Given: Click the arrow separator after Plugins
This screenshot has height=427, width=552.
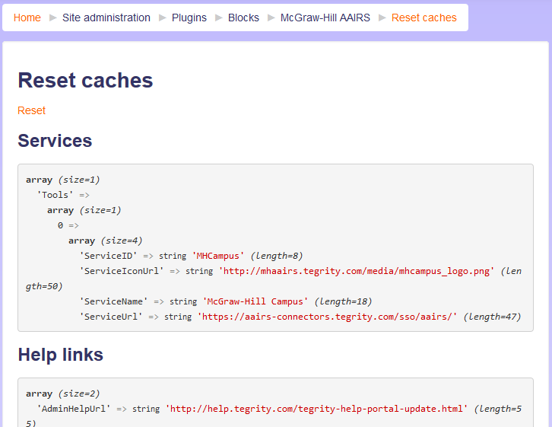Looking at the screenshot, I should 218,18.
